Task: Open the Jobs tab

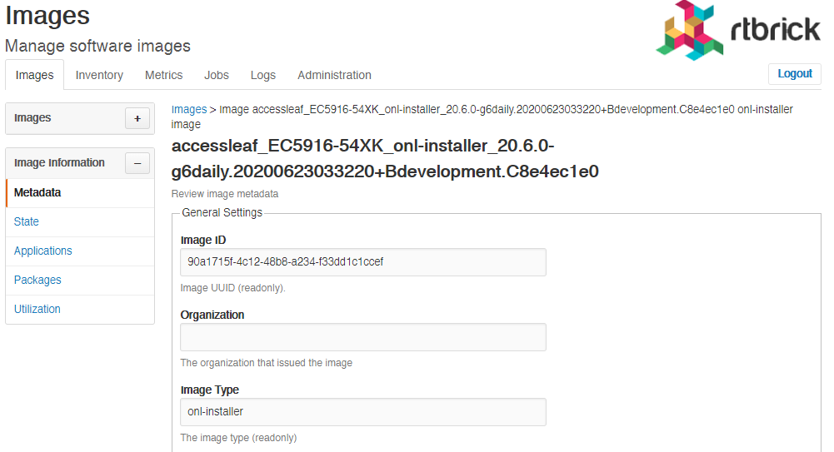Action: pos(217,75)
